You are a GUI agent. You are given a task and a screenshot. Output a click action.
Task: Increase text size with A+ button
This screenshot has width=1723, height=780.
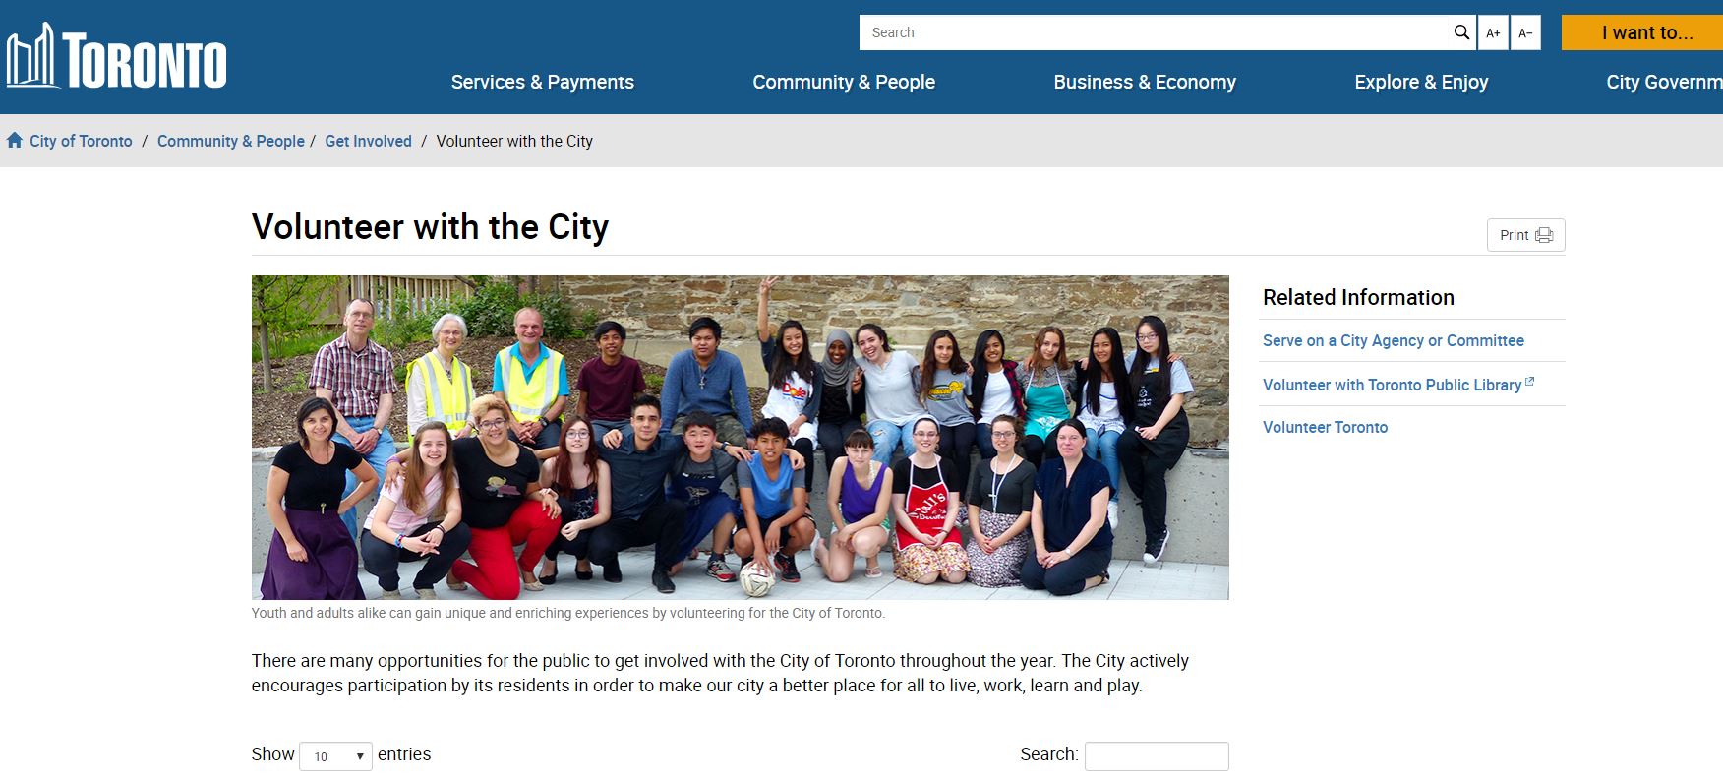1493,32
